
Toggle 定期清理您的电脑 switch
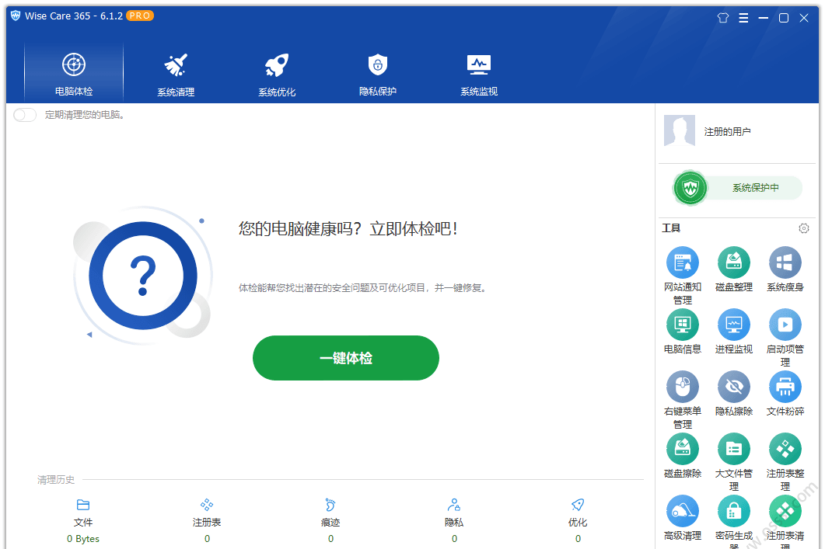click(x=25, y=115)
